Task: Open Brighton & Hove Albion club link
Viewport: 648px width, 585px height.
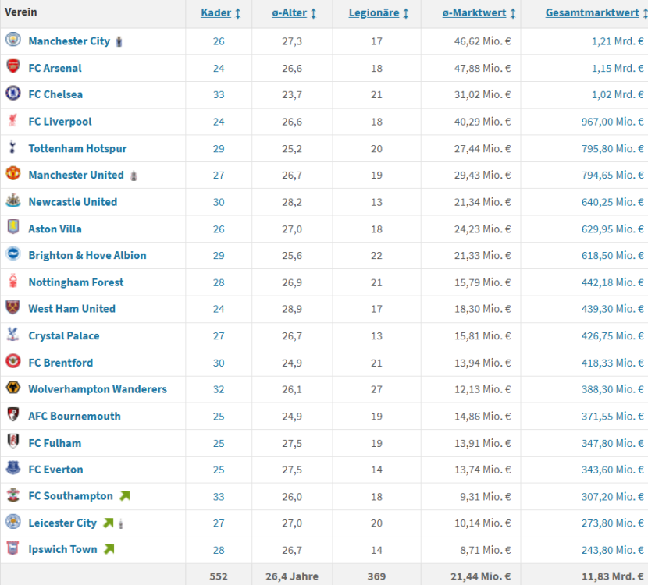Action: tap(87, 255)
